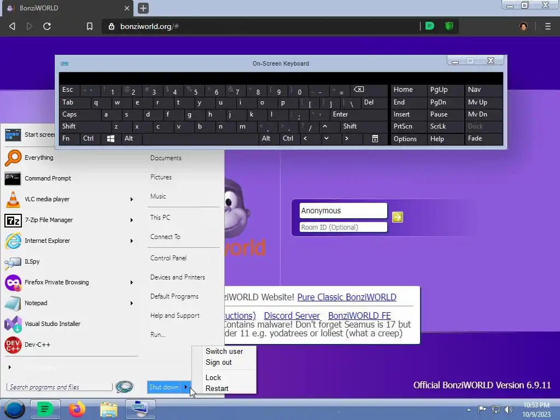Open the browser hamburger menu
Viewport: 560px width, 420px height.
click(x=548, y=26)
